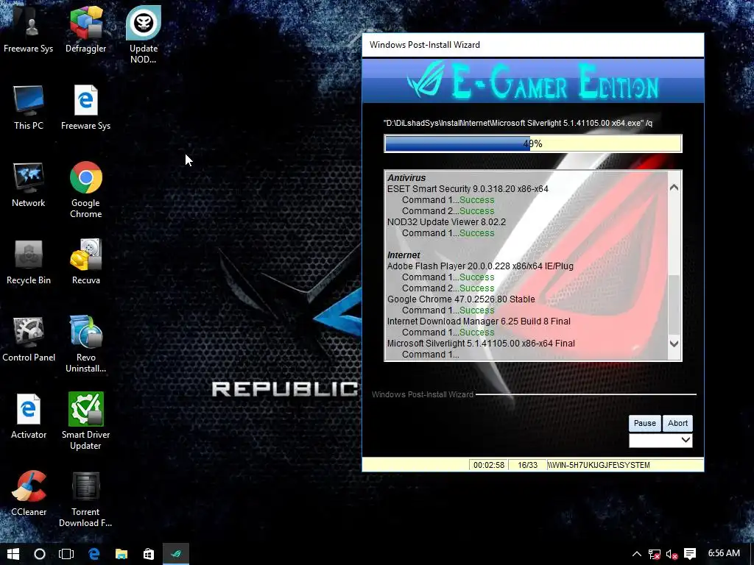Click the log scrollbar down arrow
The height and width of the screenshot is (565, 754).
tap(674, 344)
